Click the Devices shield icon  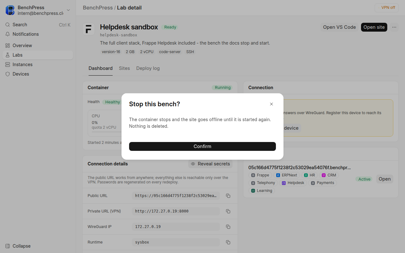click(8, 74)
